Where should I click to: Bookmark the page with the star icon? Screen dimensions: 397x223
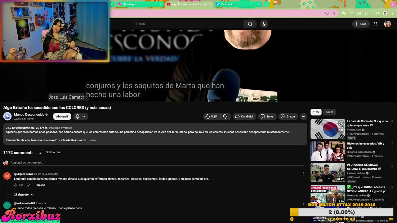pos(334,13)
